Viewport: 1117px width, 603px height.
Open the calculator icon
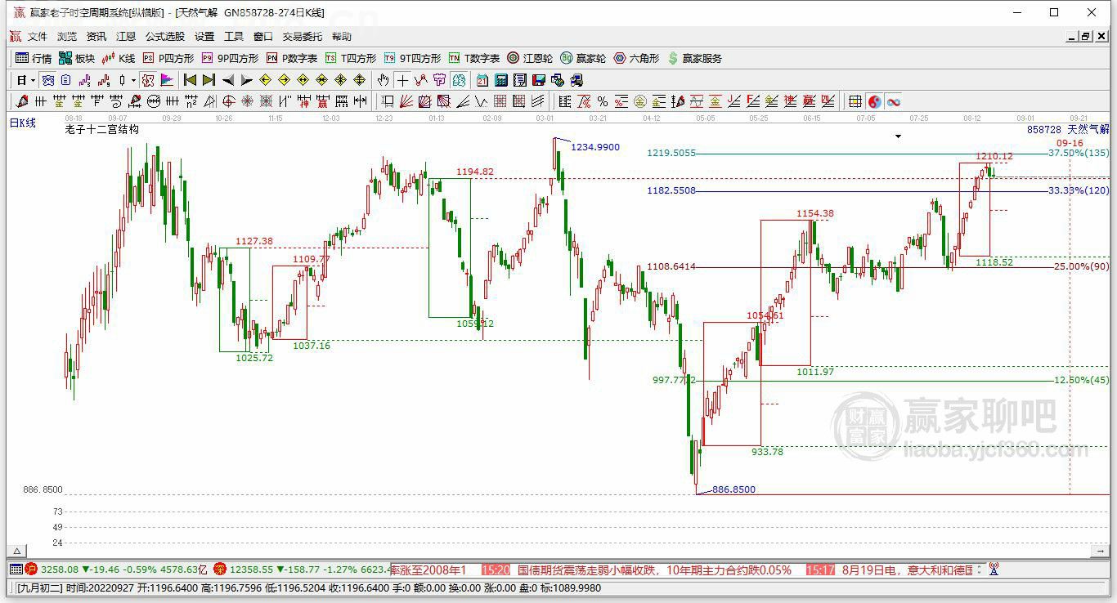(501, 80)
